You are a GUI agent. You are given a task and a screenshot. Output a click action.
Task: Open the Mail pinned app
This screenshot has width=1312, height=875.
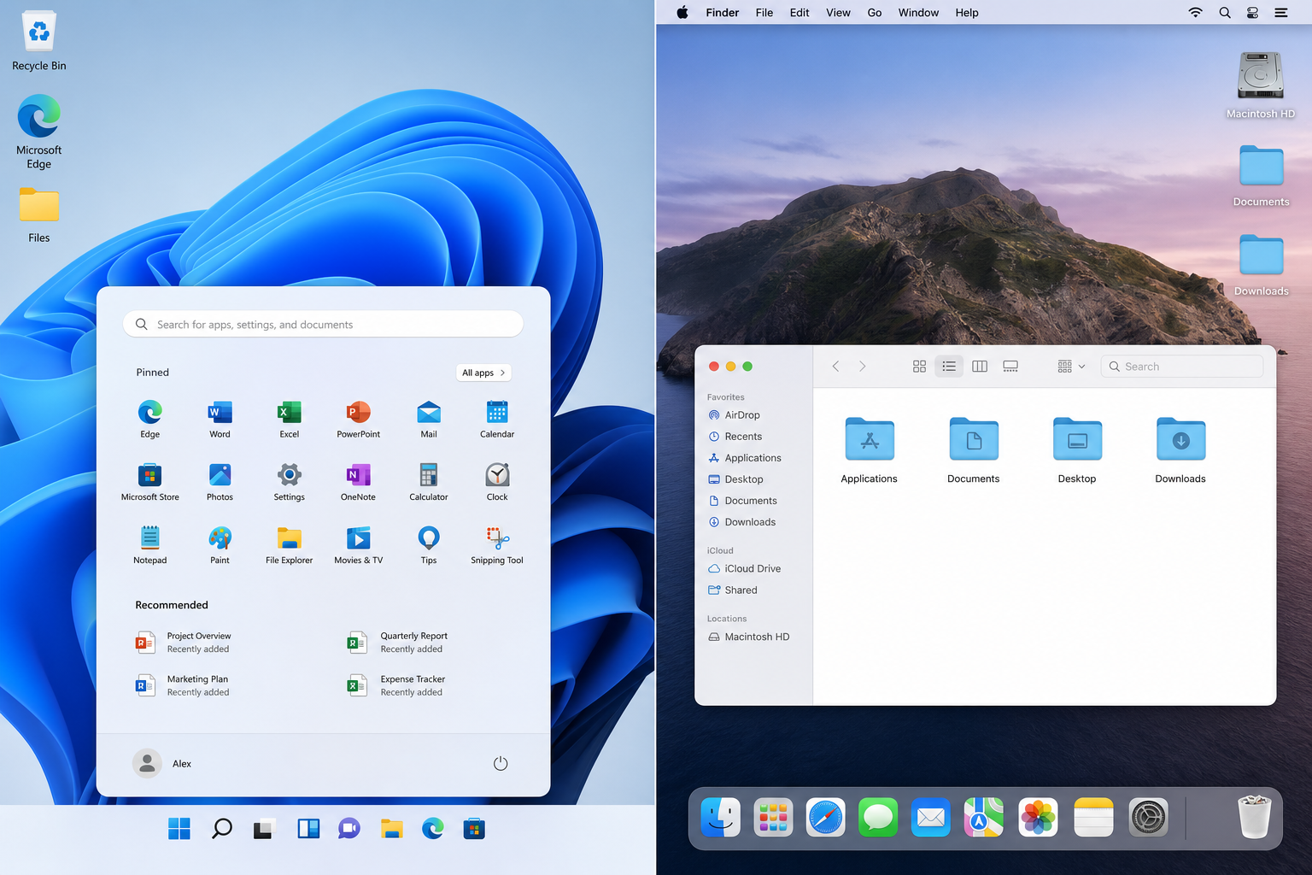[429, 419]
